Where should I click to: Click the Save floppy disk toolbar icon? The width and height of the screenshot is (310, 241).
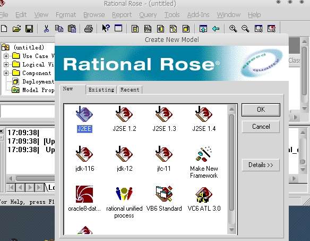coord(29,29)
